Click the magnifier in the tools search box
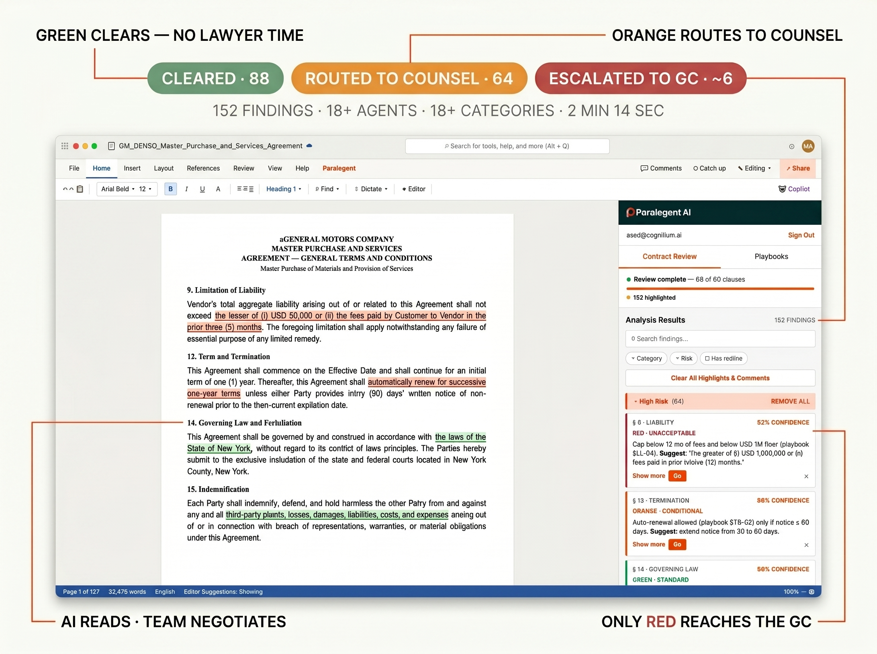The height and width of the screenshot is (654, 877). tap(447, 146)
